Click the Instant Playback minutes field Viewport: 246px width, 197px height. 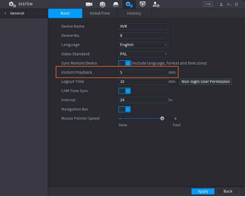[x=143, y=72]
